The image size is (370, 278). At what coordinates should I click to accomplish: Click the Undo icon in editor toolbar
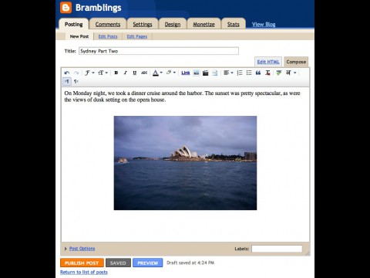(x=67, y=73)
